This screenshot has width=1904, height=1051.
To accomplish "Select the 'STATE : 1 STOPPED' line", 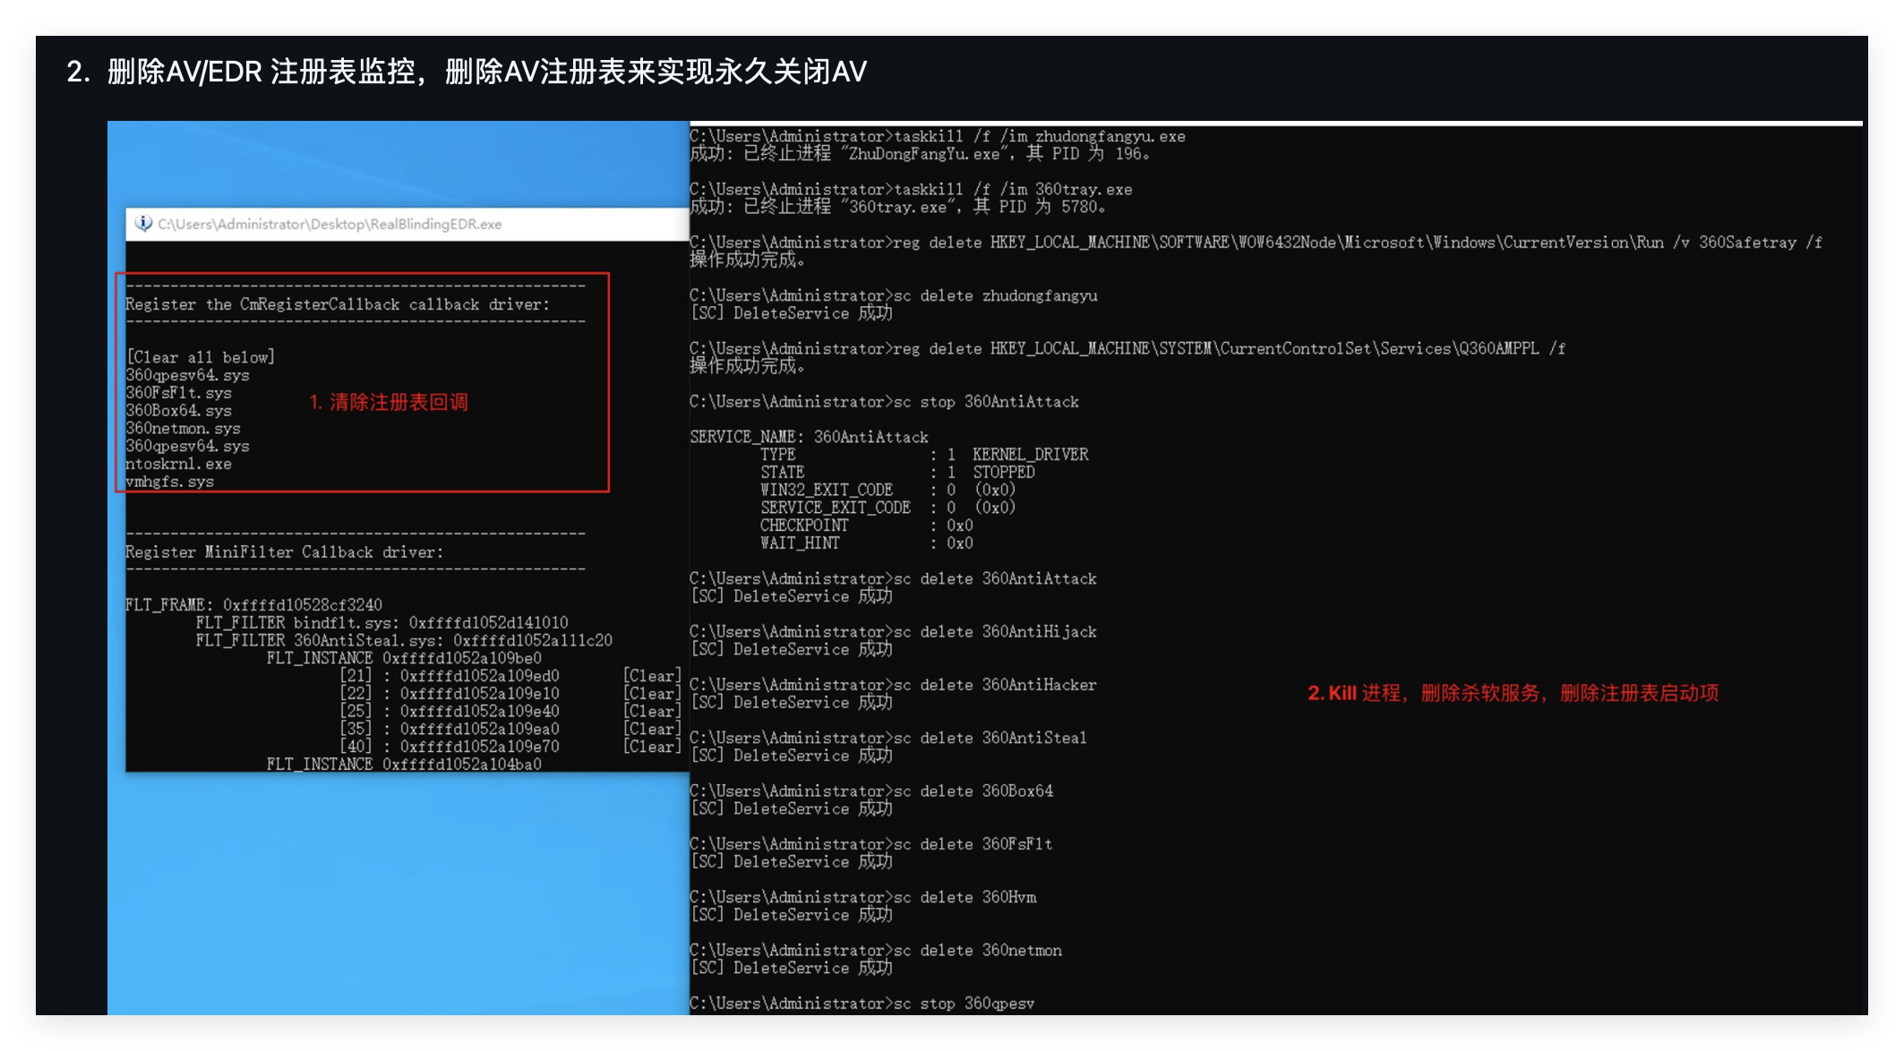I will point(897,473).
